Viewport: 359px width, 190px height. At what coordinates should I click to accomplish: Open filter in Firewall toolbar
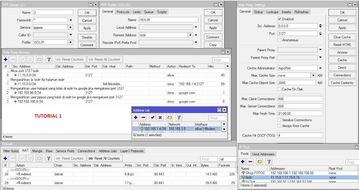[x=48, y=158]
